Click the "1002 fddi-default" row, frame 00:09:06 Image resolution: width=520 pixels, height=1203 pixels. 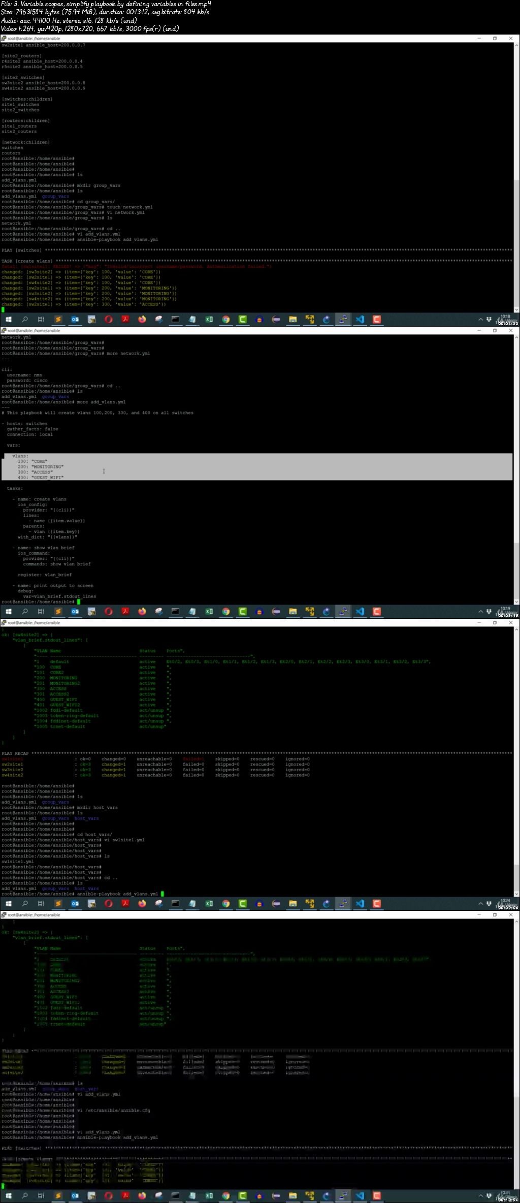[x=103, y=710]
